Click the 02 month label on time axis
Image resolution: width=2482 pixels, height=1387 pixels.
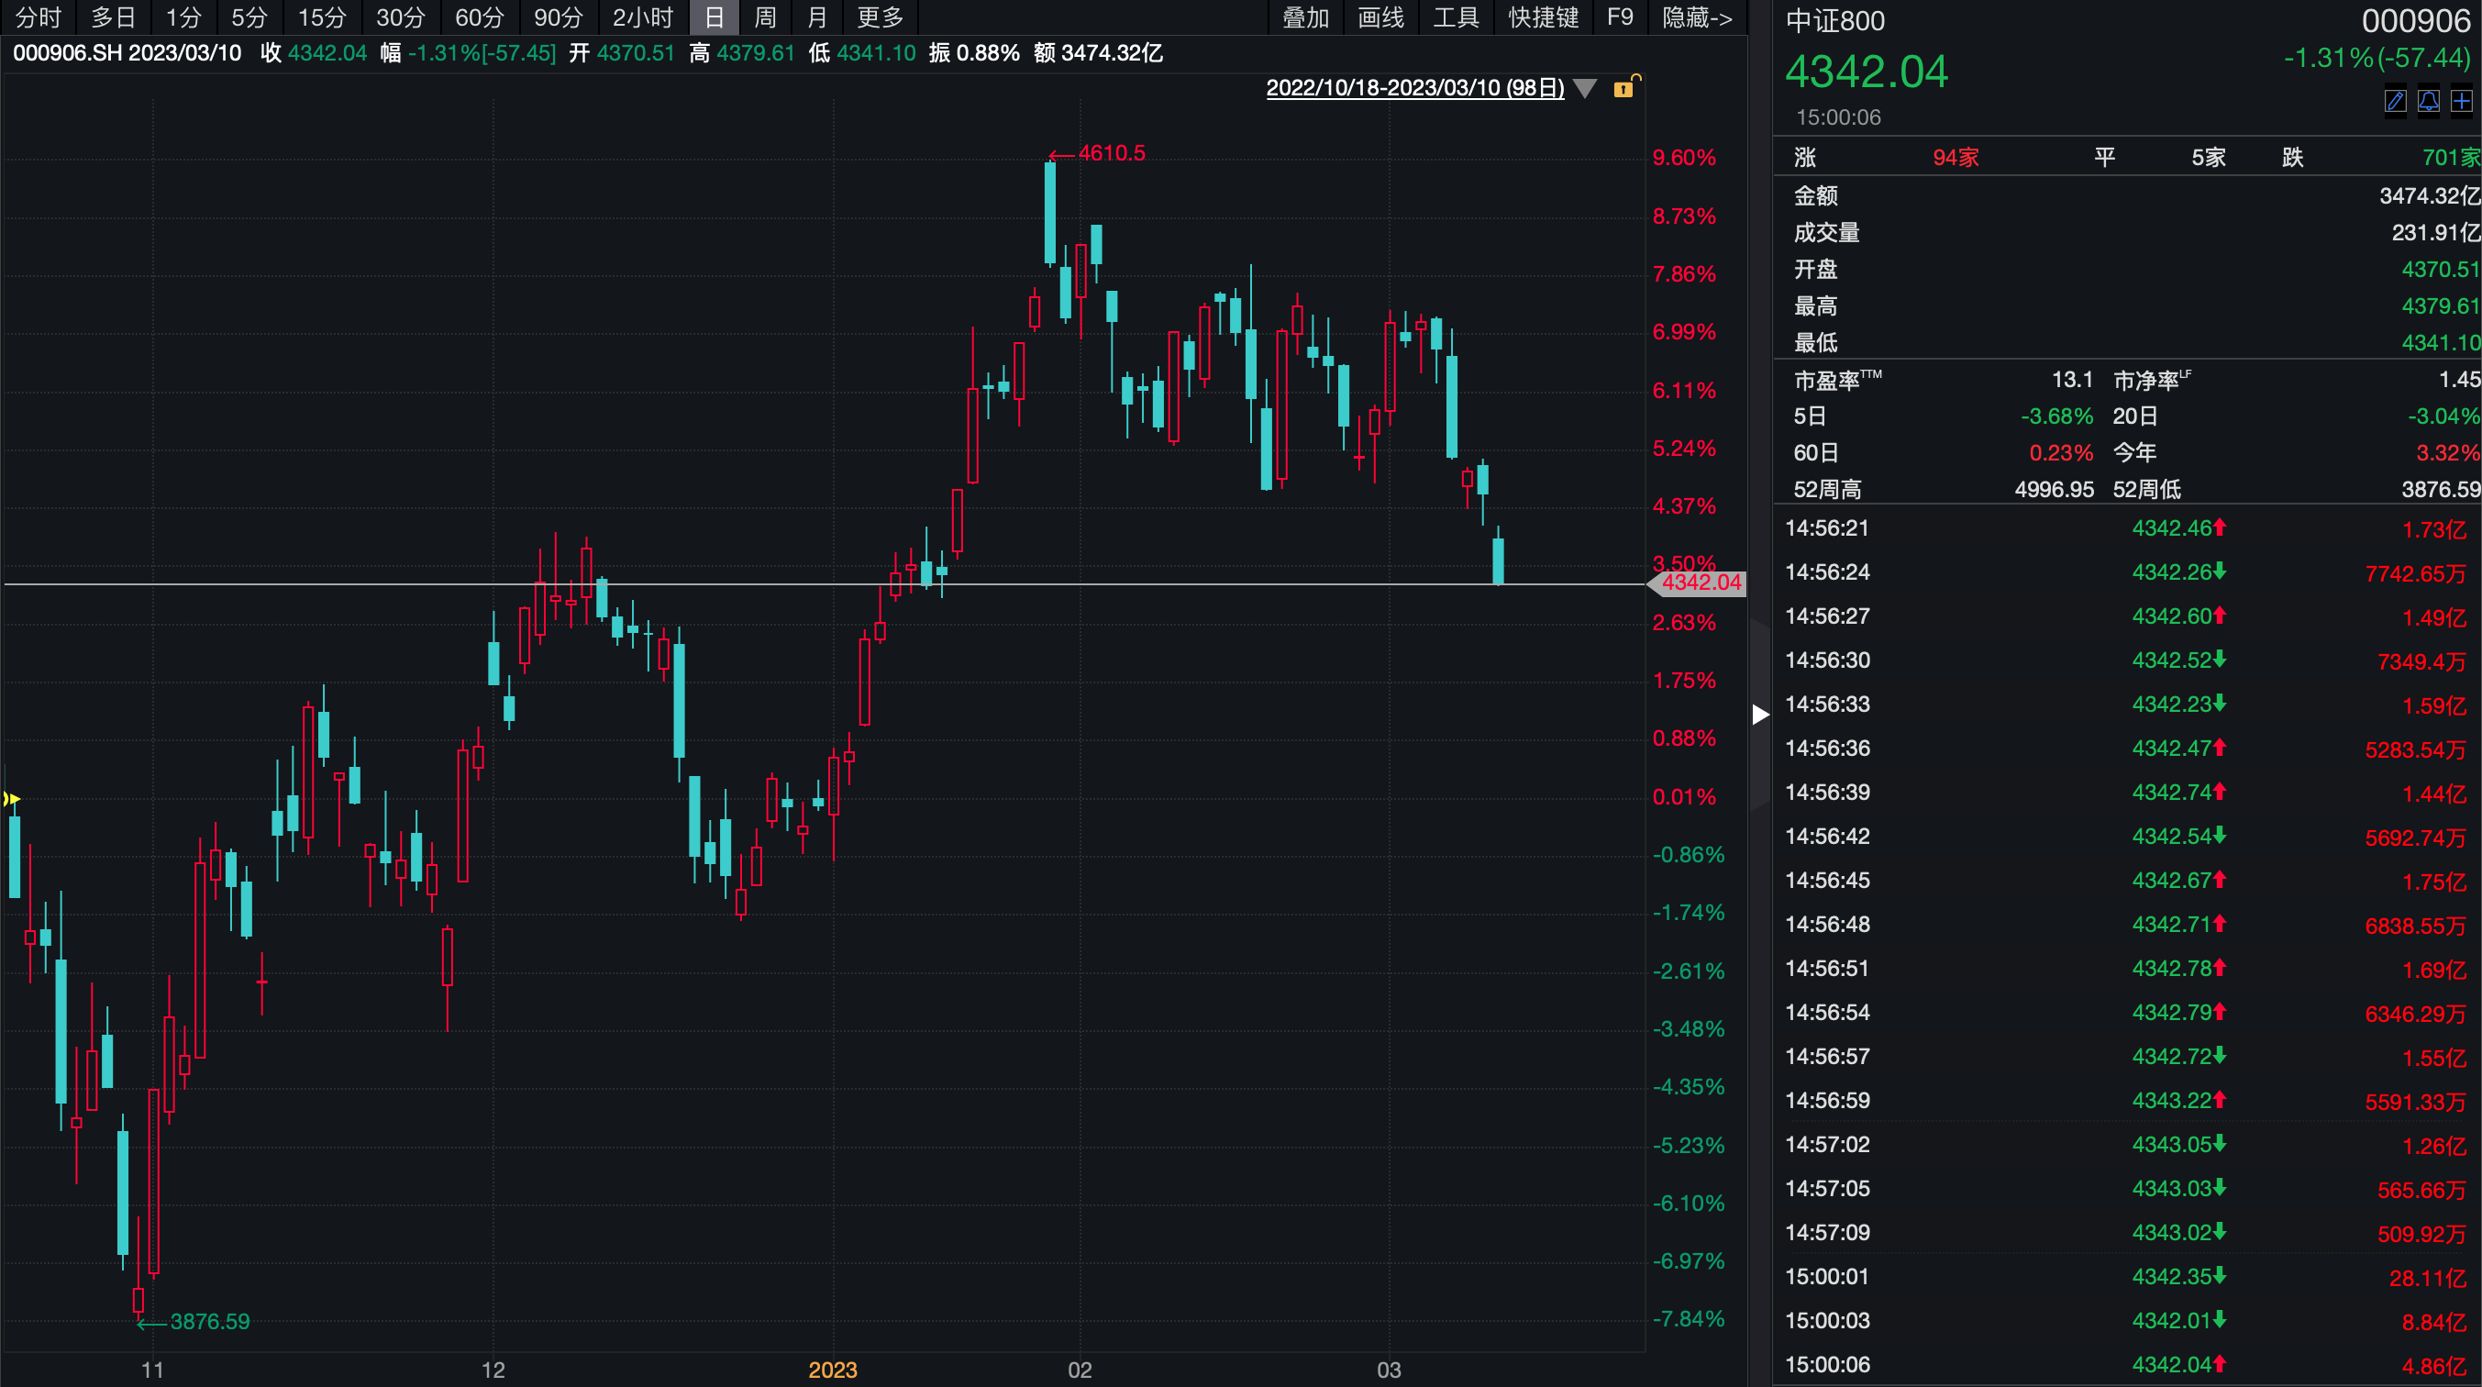pyautogui.click(x=1080, y=1370)
